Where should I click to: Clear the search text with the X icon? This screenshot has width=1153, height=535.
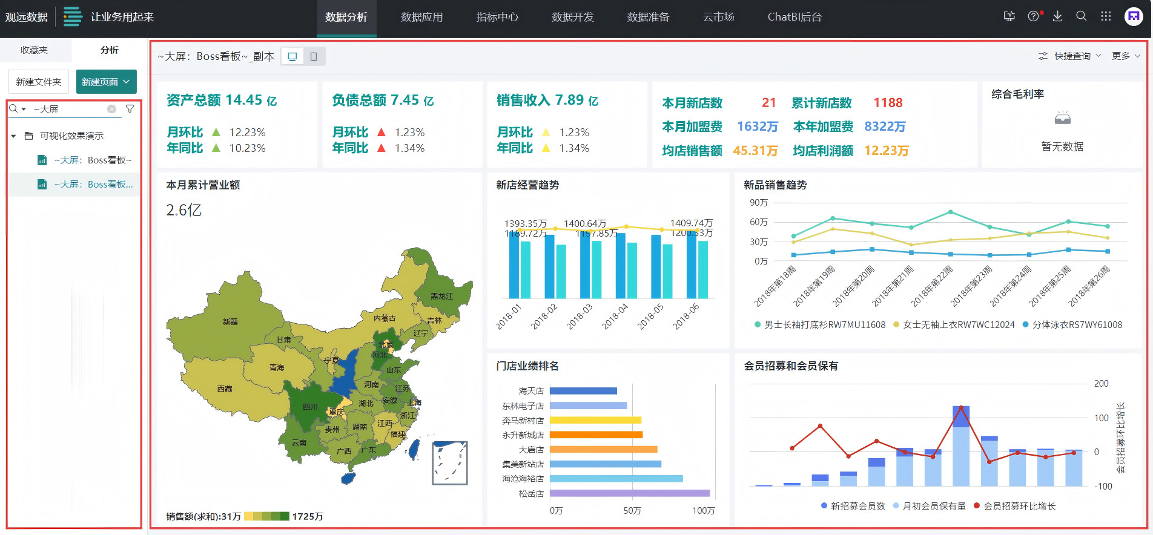111,109
